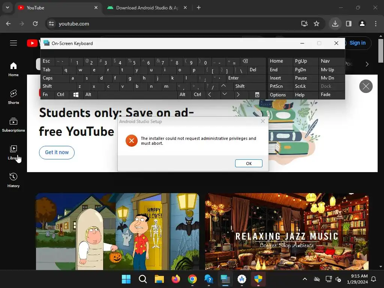Open Windows taskbar search

(143, 279)
